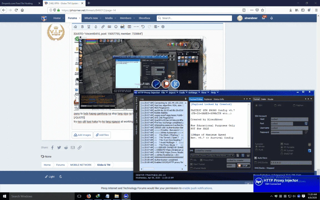Go to MOBILE NETWORK breadcrumb
Viewport: 320px width, 200px height.
click(81, 165)
